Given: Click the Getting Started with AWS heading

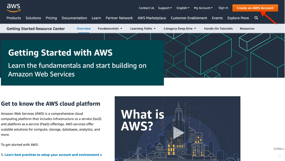Looking at the screenshot, I should pyautogui.click(x=60, y=53).
